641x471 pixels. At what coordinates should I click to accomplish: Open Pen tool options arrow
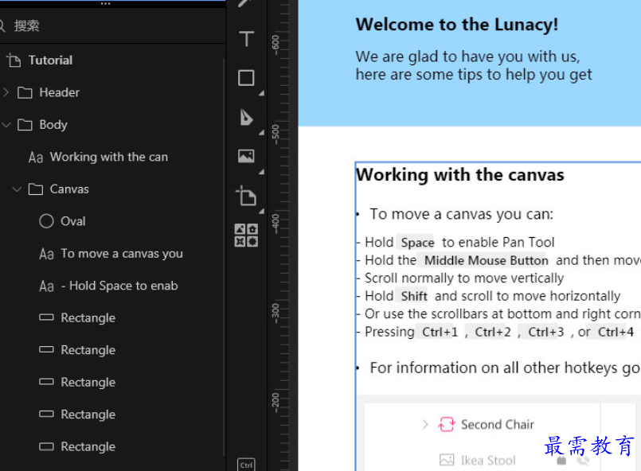coord(261,132)
